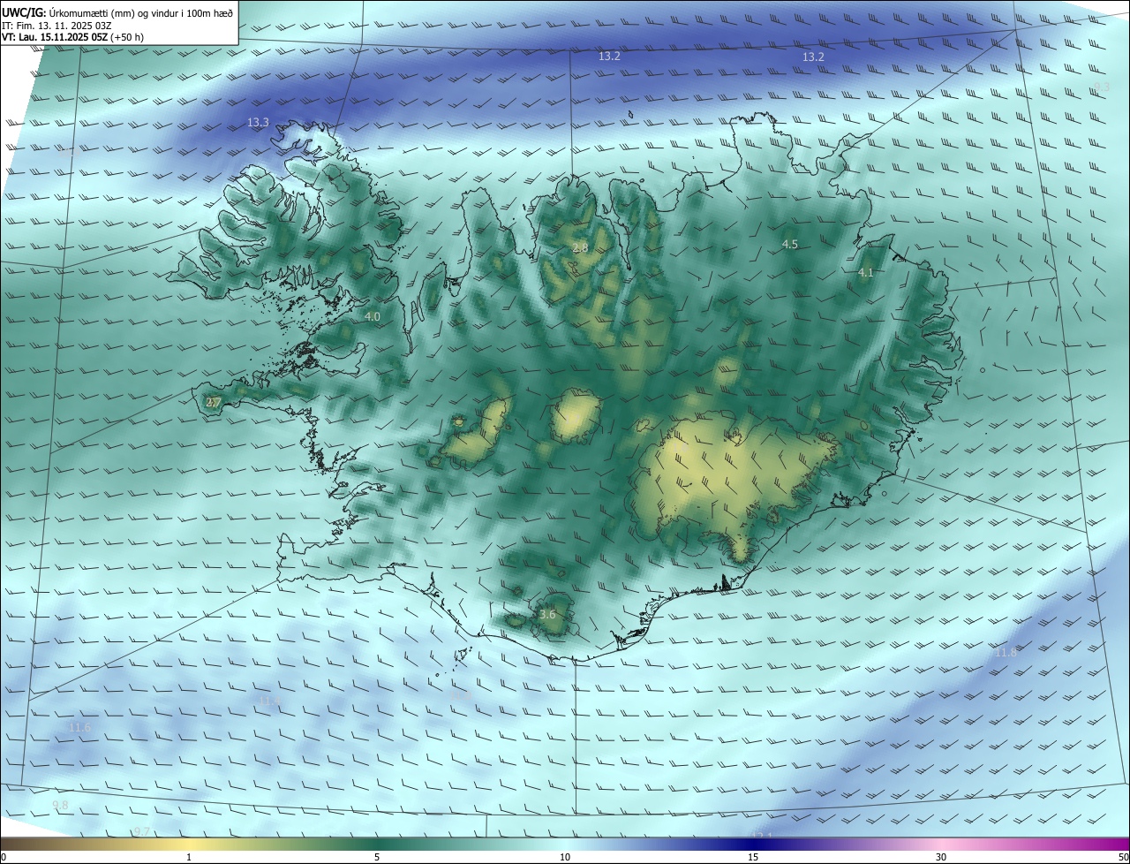The width and height of the screenshot is (1130, 864).
Task: Click the '0' tick on the color scale
Action: (x=4, y=857)
